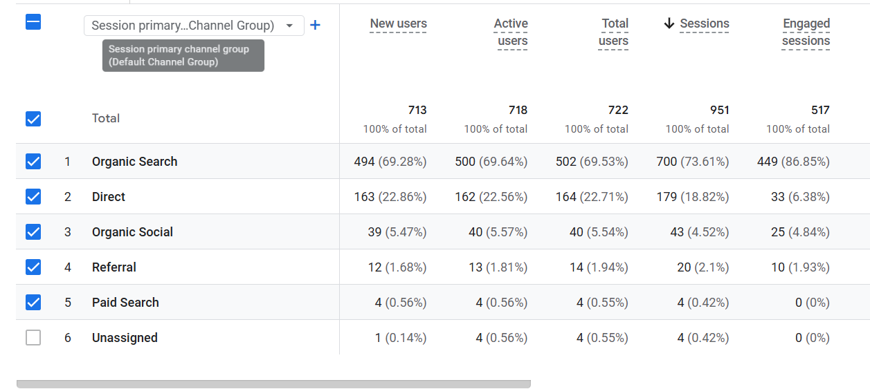
Task: Click the plus icon to add dimension
Action: [x=315, y=26]
